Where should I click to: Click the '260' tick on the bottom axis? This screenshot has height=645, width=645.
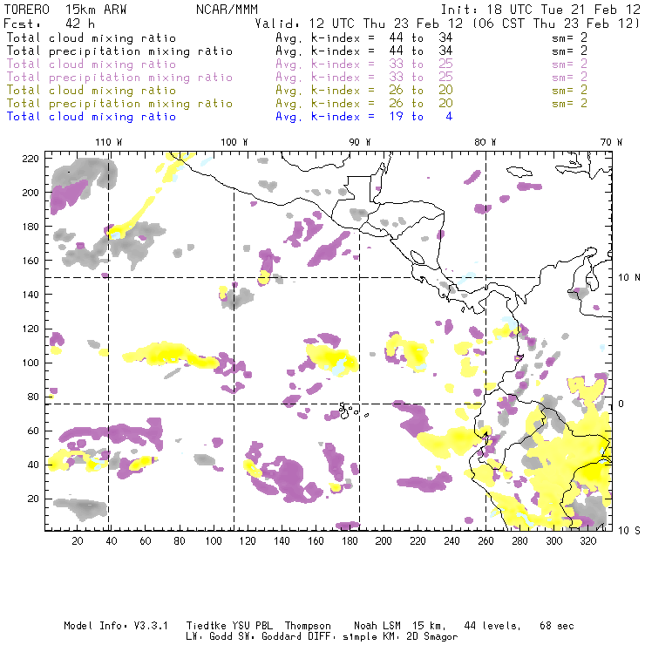tap(485, 541)
